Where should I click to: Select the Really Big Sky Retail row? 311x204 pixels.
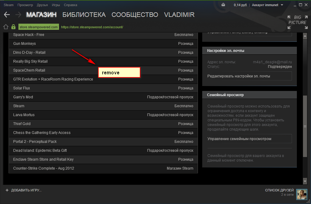[103, 61]
